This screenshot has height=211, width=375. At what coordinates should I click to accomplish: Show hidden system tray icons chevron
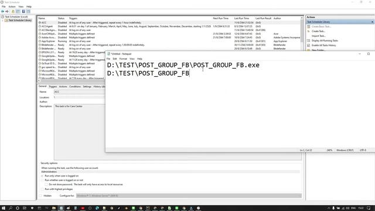click(329, 208)
